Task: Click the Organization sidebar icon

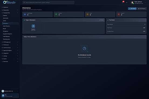Action: tap(2, 10)
